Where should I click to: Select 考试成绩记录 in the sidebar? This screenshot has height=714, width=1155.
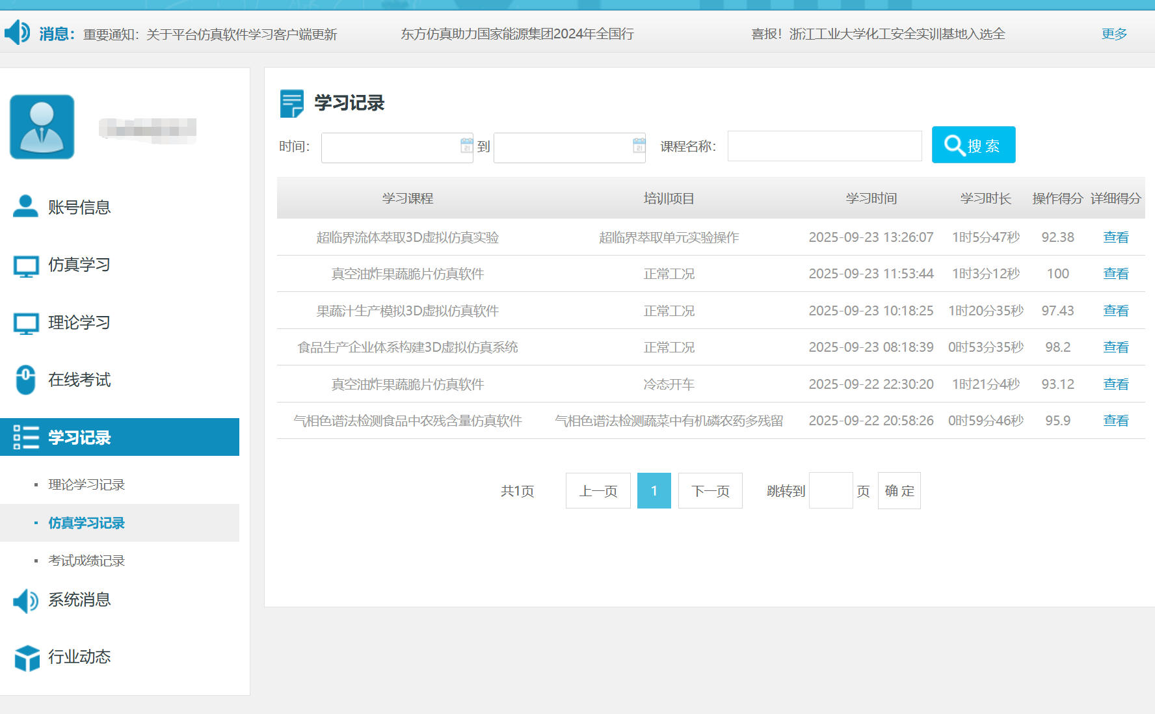click(x=86, y=561)
